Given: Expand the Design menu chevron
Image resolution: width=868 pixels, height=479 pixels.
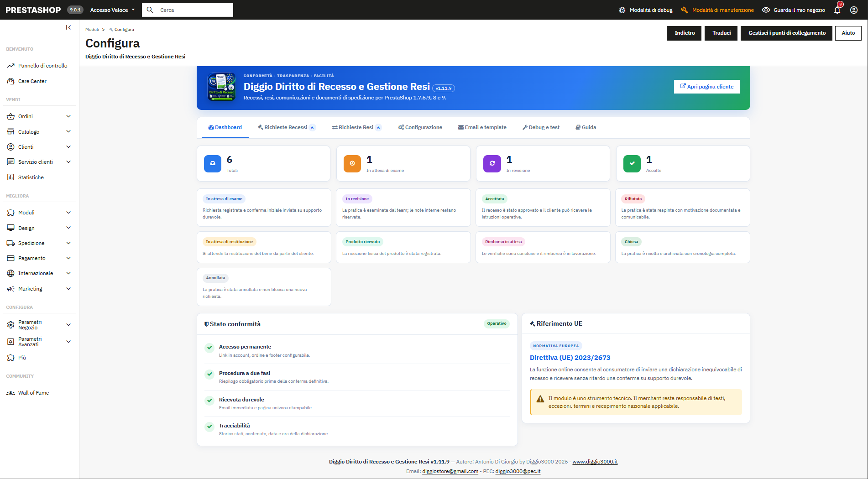Looking at the screenshot, I should pos(68,228).
